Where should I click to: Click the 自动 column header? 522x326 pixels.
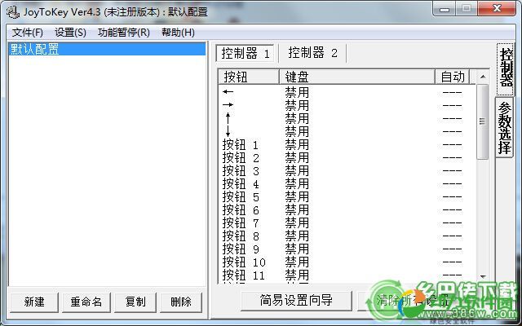[x=453, y=77]
